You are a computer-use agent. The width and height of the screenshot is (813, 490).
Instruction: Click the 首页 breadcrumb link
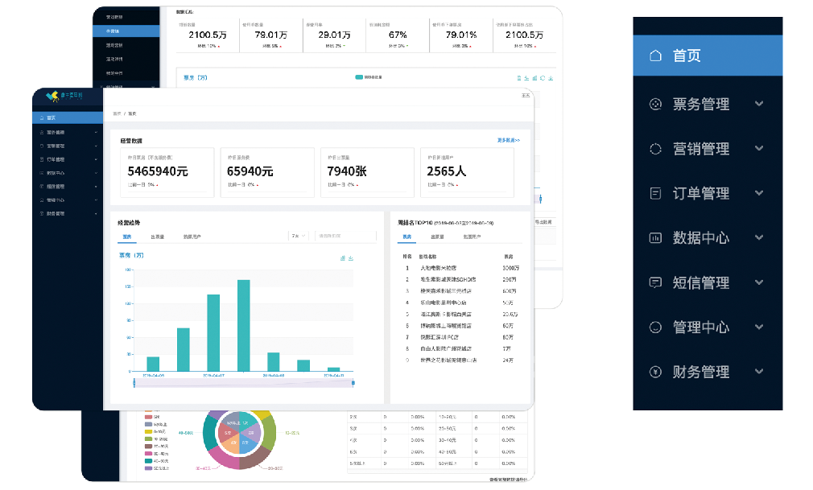pos(117,113)
